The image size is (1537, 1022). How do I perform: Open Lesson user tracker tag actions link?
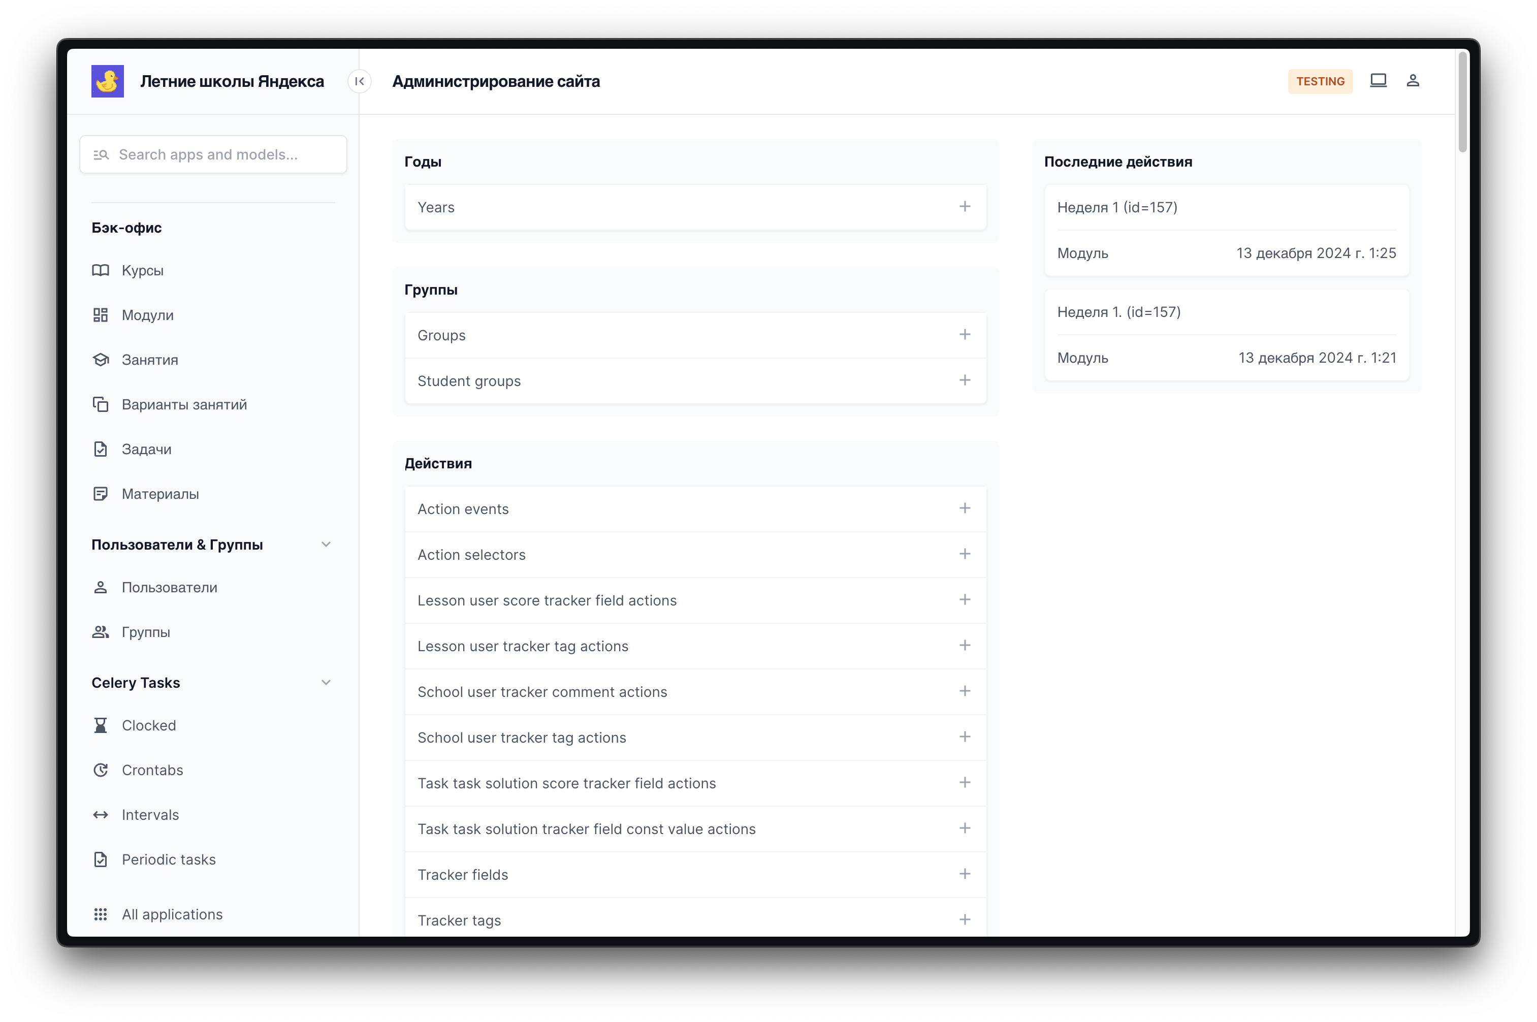523,646
